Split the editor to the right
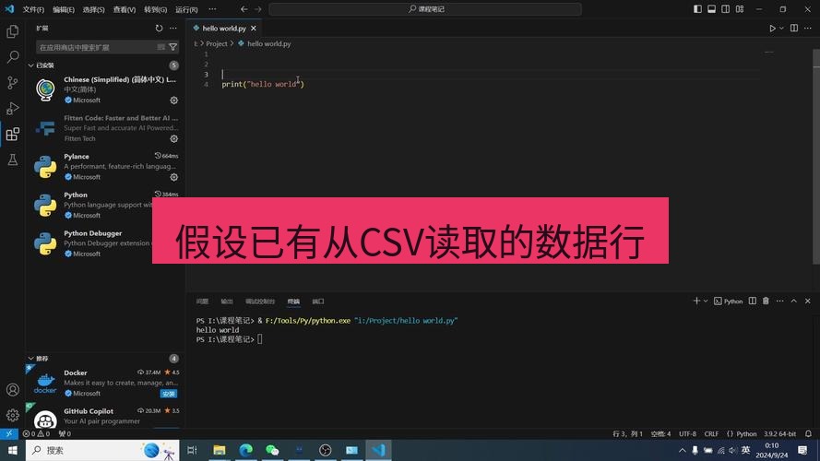 [x=794, y=29]
